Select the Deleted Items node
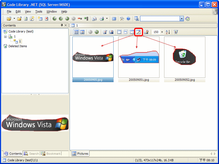Screen dimensions: 219x164 17,46
